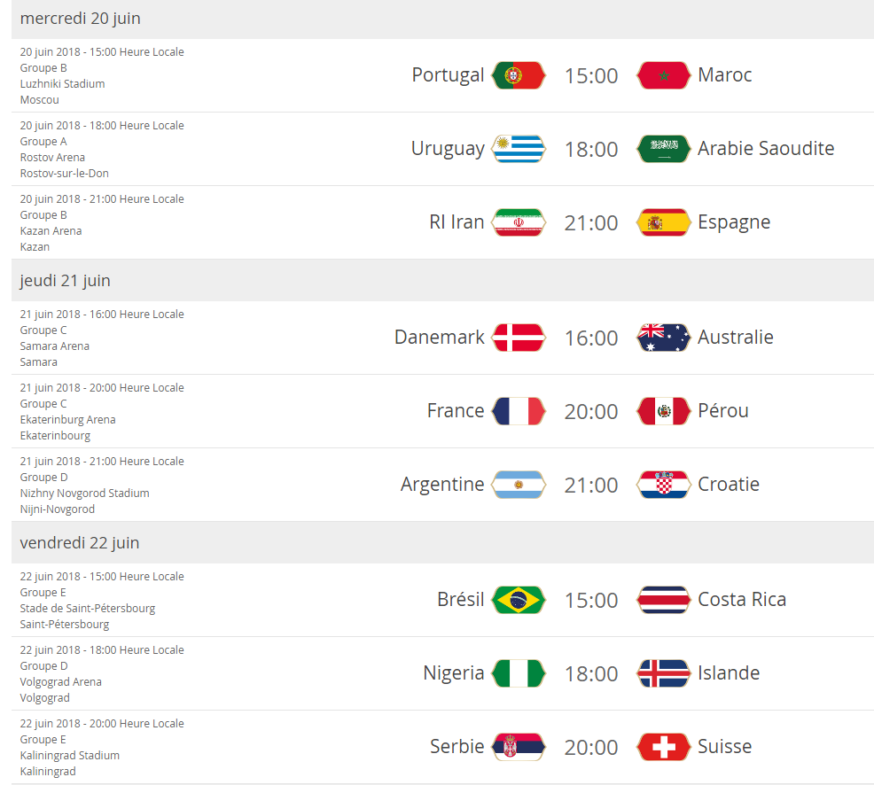Click the Pérou team name
The width and height of the screenshot is (874, 785).
723,410
